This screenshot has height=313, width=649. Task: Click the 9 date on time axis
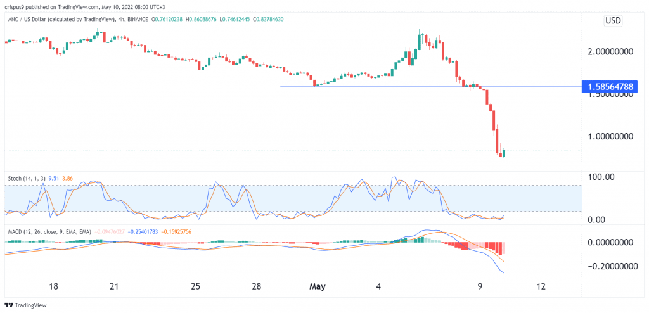coord(480,286)
